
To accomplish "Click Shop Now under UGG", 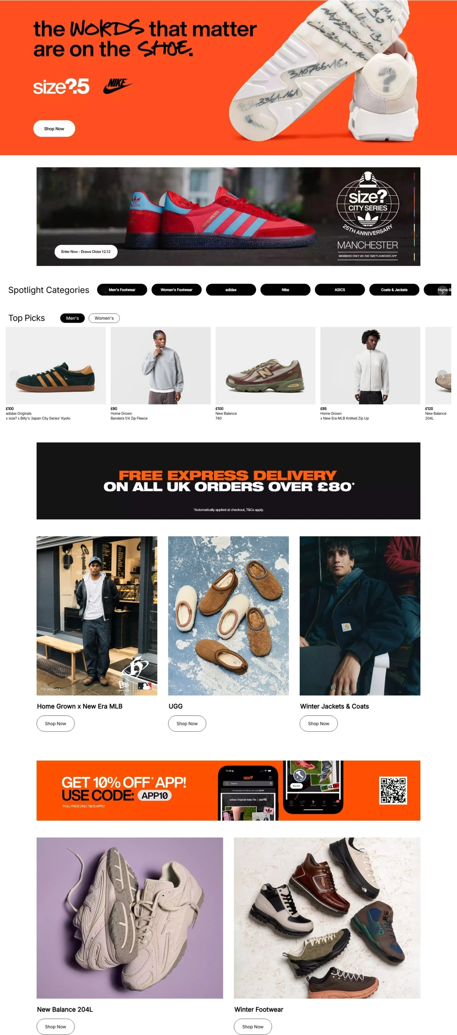I will click(187, 724).
